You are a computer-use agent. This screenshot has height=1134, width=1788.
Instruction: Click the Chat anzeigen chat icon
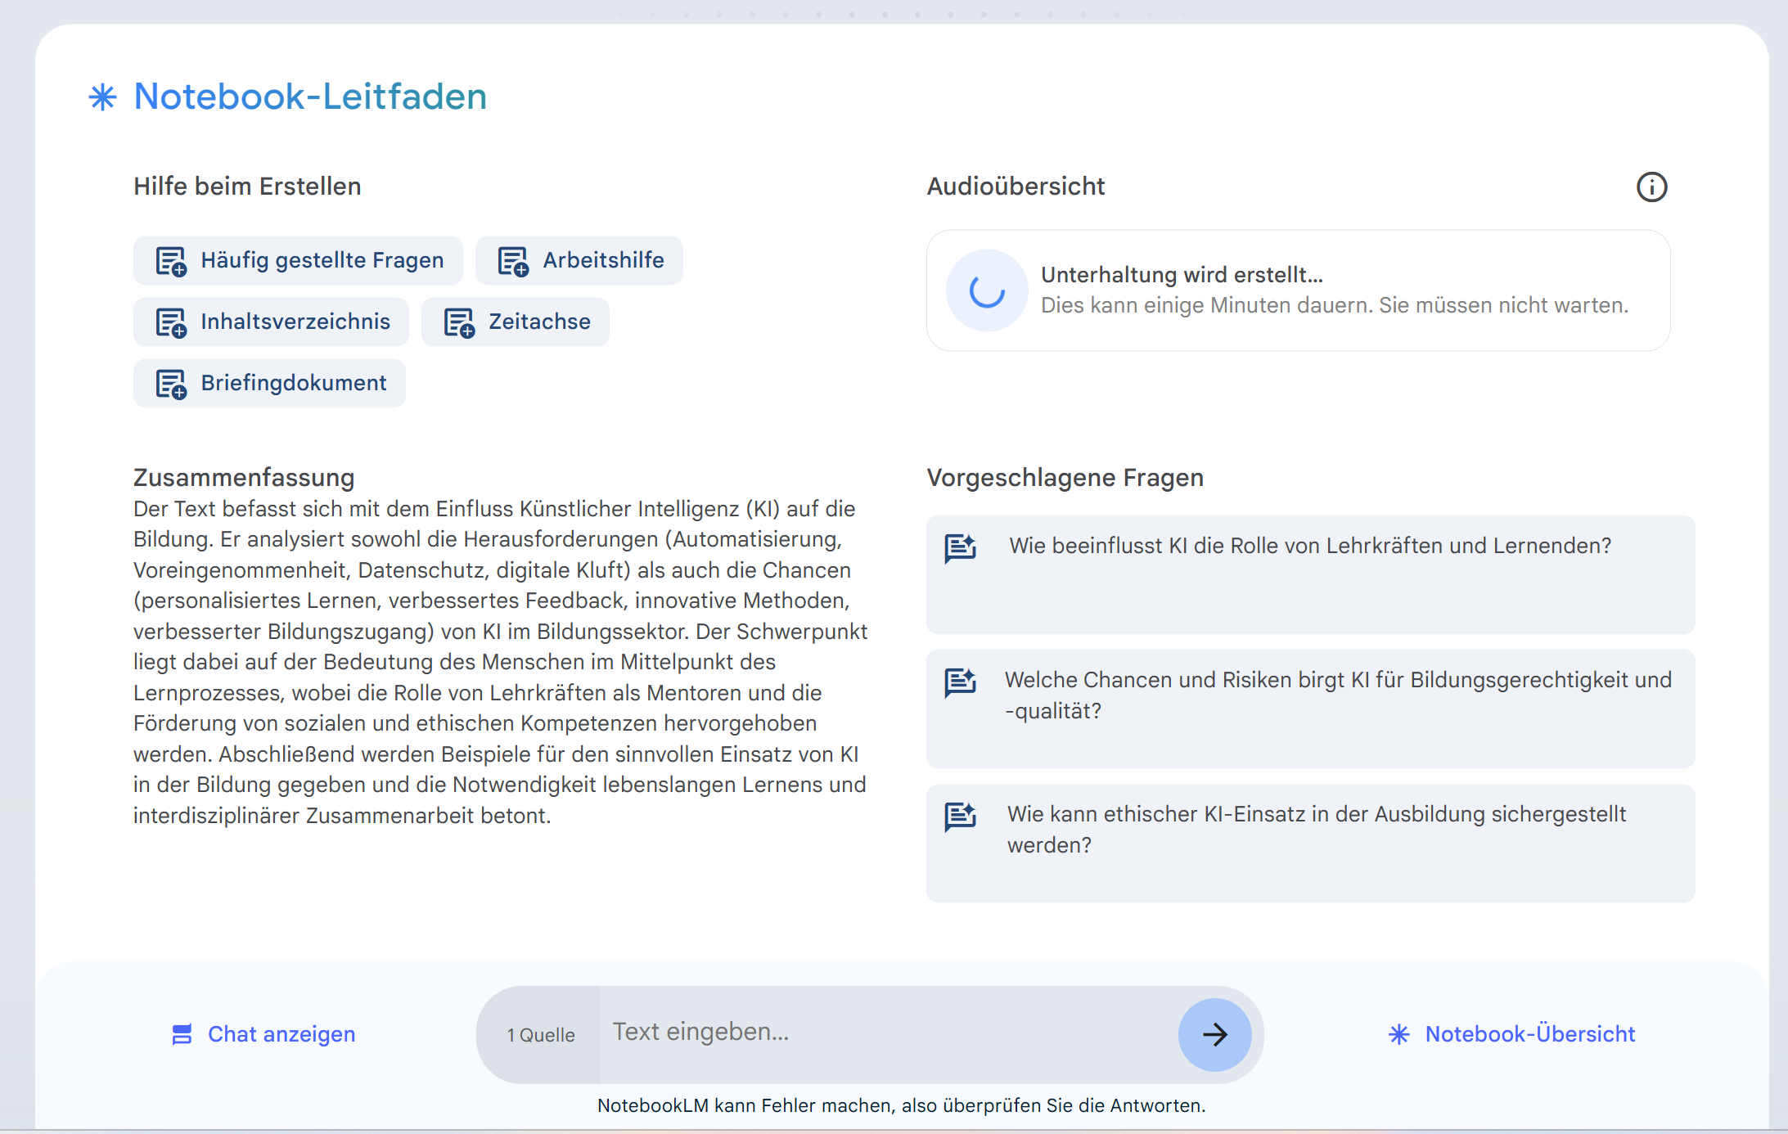point(182,1034)
